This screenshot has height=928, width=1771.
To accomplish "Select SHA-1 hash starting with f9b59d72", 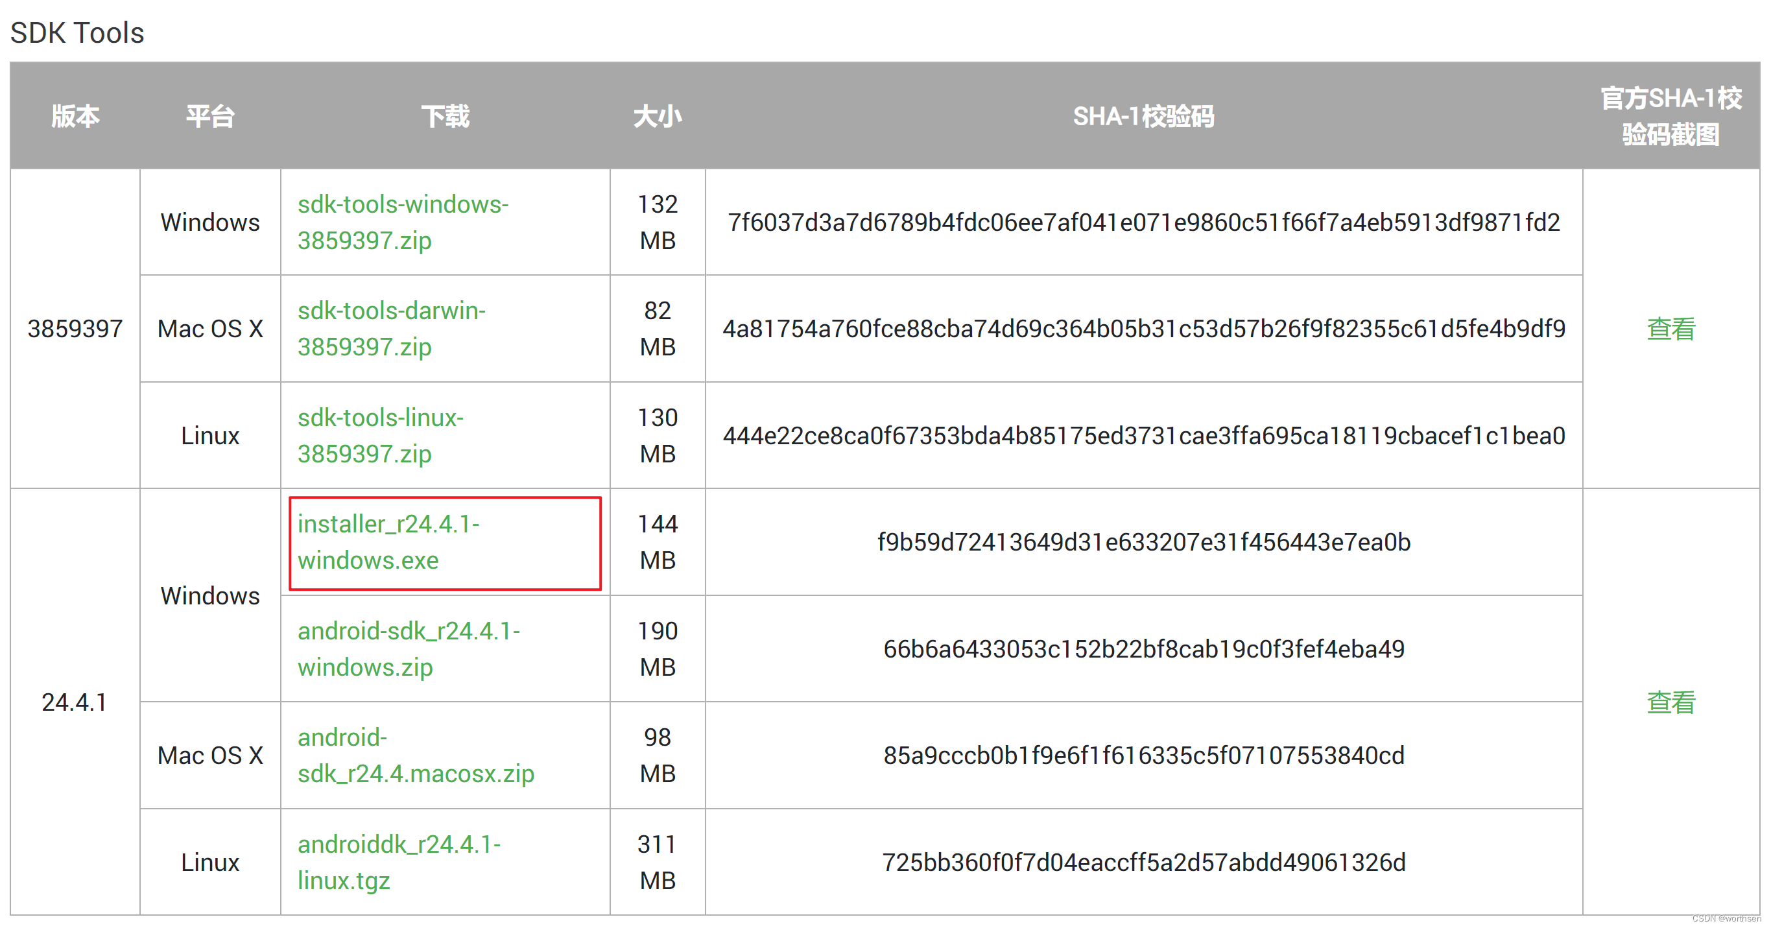I will click(1143, 541).
